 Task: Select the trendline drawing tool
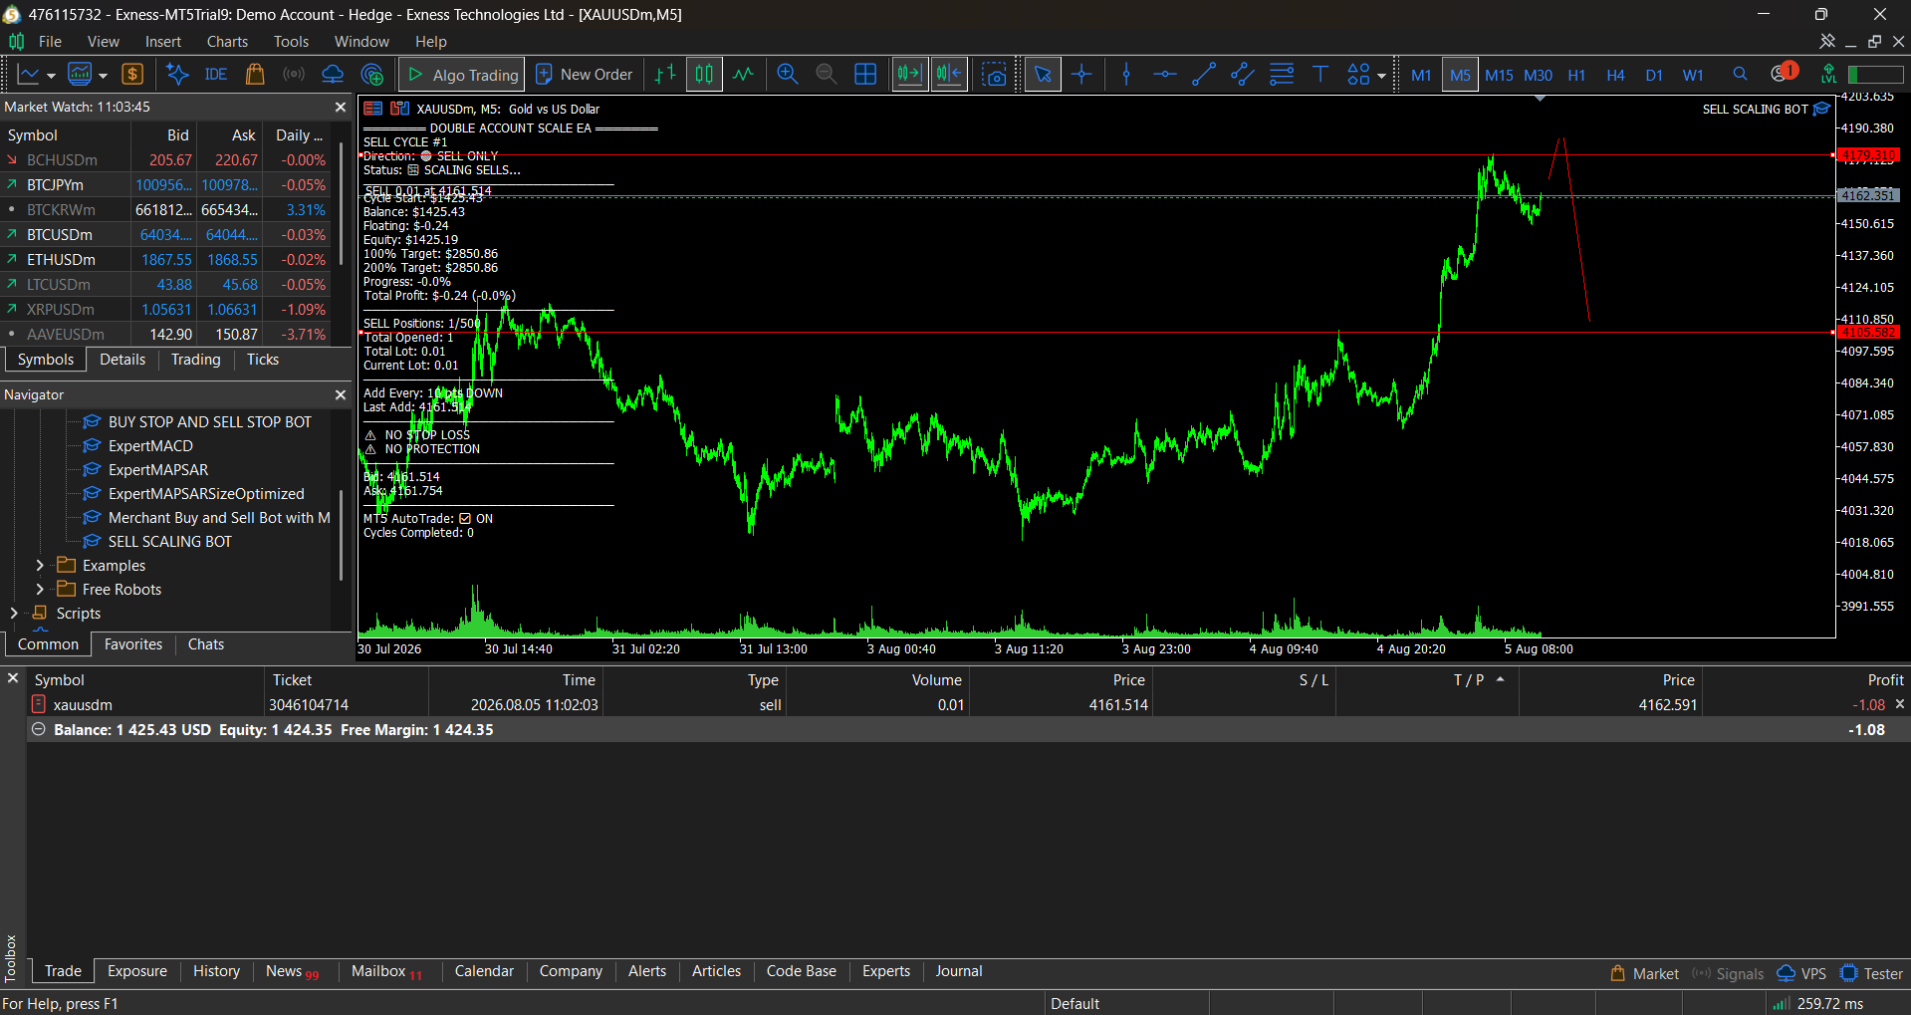point(1204,75)
